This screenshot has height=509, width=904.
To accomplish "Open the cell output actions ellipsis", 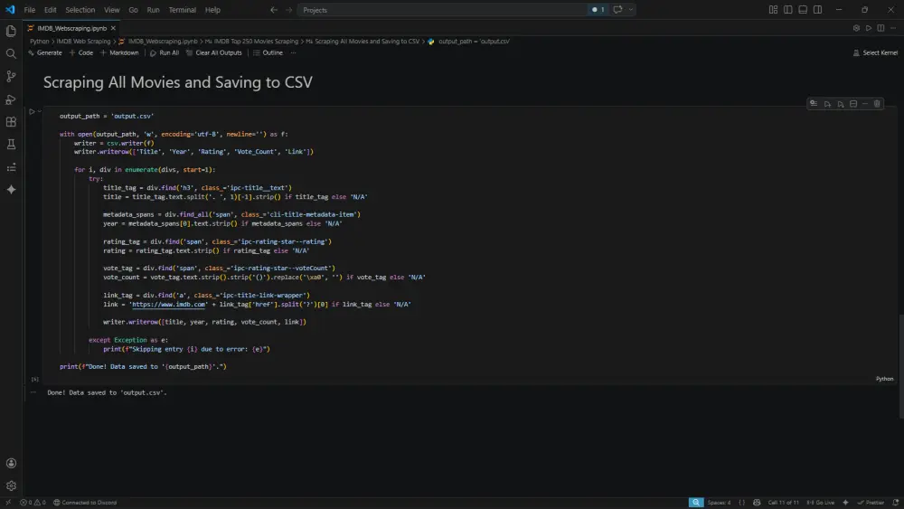I will pos(33,392).
